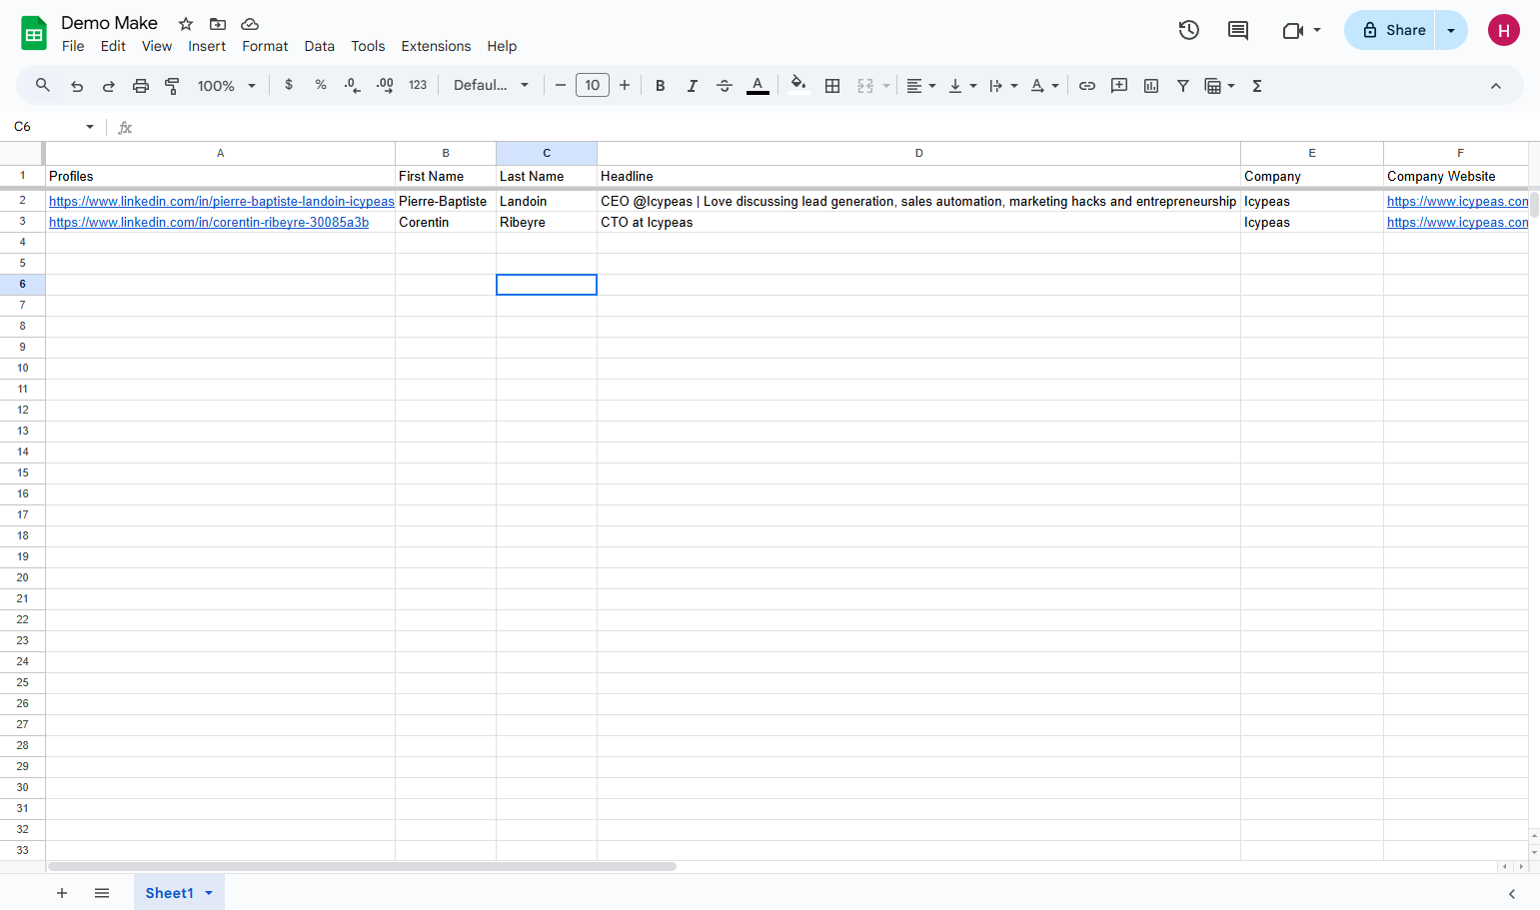Open the File menu

point(73,46)
